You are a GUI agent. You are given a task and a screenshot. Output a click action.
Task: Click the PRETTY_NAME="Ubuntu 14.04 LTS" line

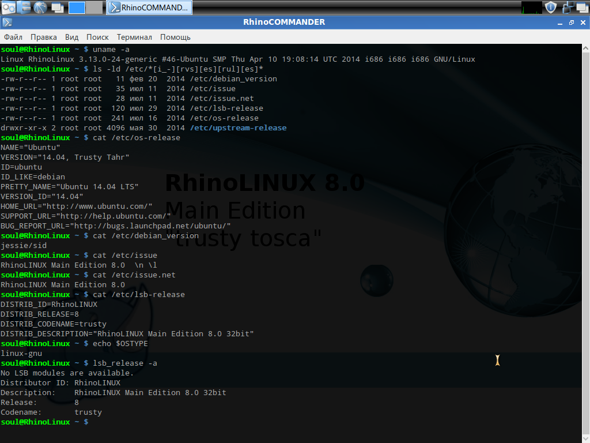70,187
